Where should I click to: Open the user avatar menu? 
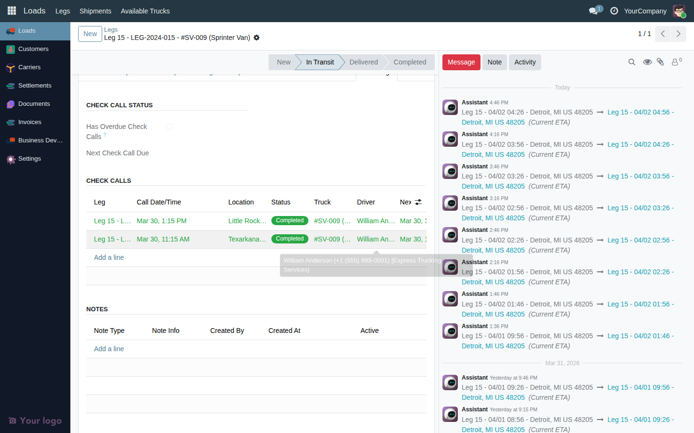pyautogui.click(x=679, y=11)
